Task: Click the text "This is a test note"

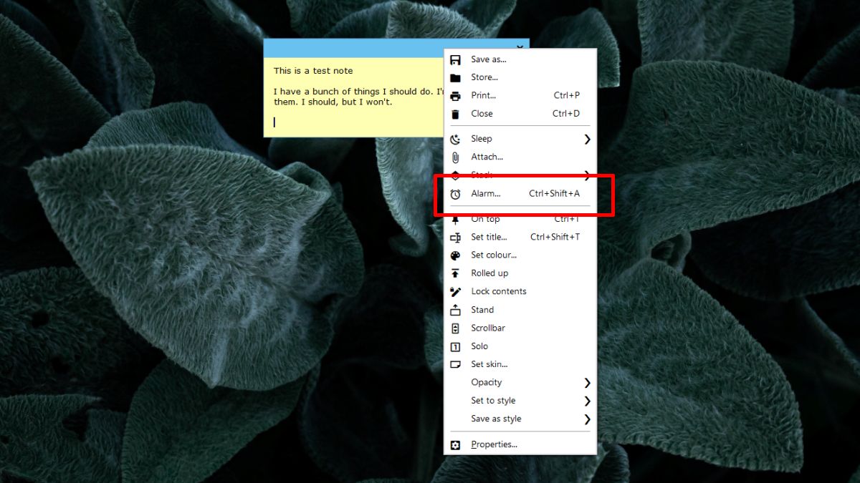Action: click(x=313, y=71)
